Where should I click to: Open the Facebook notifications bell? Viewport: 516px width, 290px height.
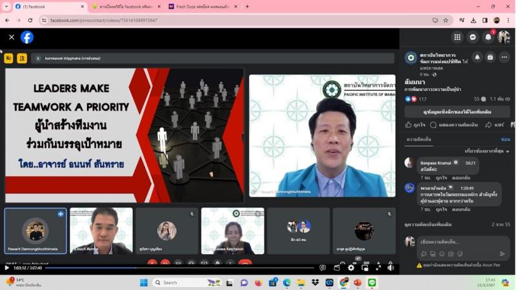(488, 37)
